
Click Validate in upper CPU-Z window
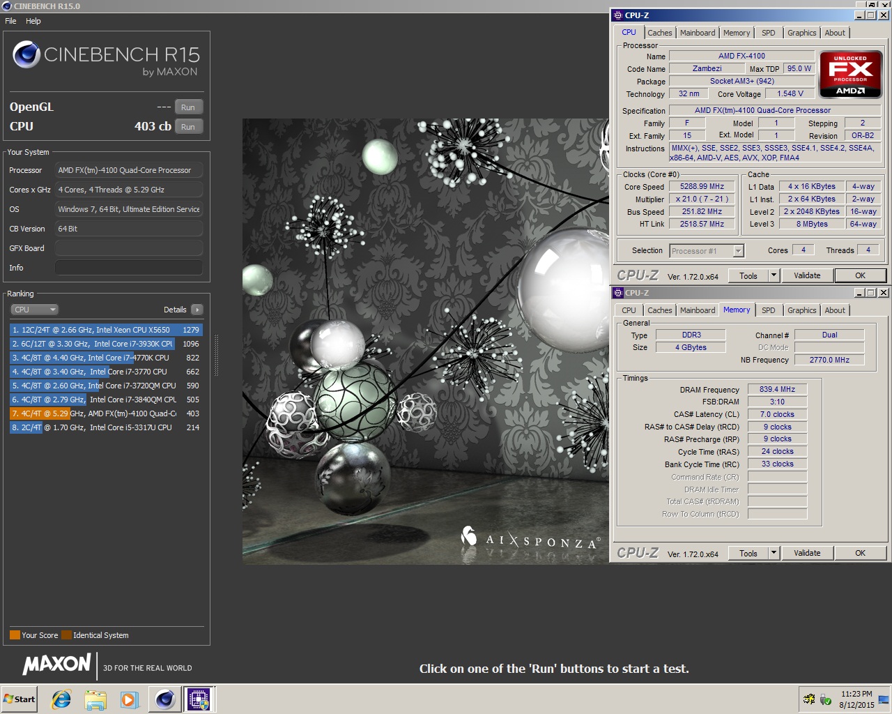pos(807,276)
